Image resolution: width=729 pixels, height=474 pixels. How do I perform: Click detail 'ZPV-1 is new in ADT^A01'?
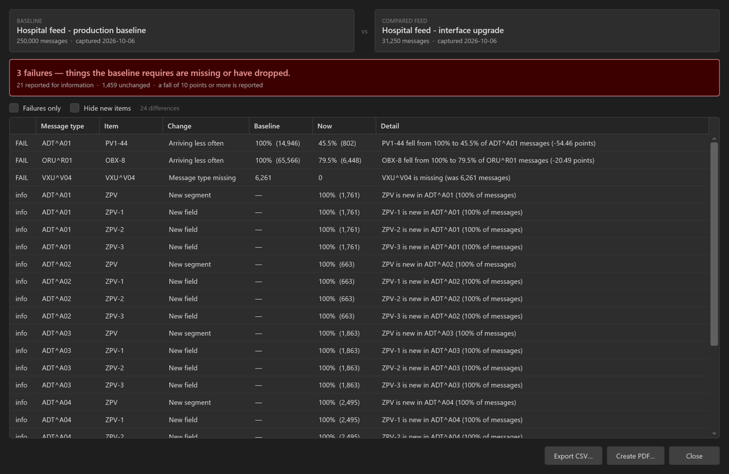452,212
